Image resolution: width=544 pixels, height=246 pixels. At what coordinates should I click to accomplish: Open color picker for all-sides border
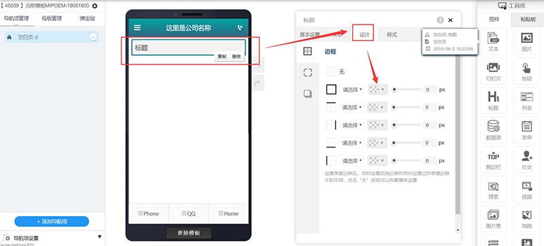click(x=377, y=90)
